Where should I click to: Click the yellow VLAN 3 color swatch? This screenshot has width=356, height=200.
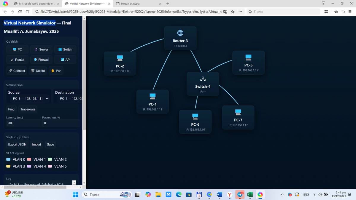(x=9, y=166)
